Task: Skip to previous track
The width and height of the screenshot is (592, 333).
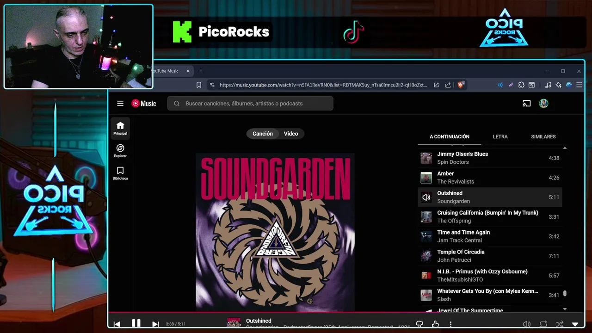Action: tap(117, 324)
